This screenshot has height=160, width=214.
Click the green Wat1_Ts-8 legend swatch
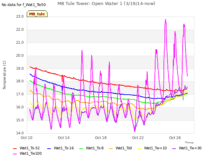(x=81, y=148)
